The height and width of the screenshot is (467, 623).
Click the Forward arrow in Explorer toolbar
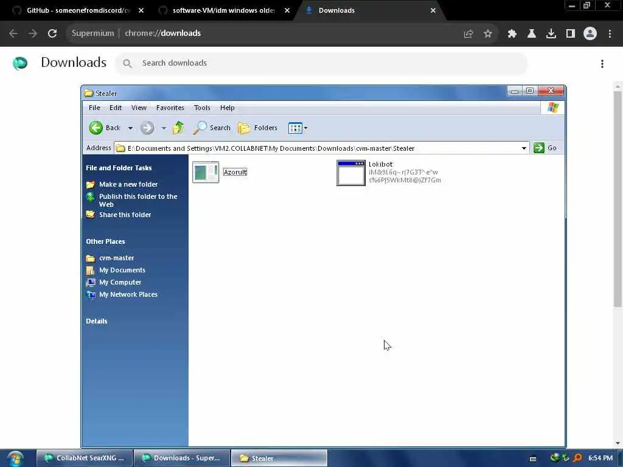tap(147, 128)
